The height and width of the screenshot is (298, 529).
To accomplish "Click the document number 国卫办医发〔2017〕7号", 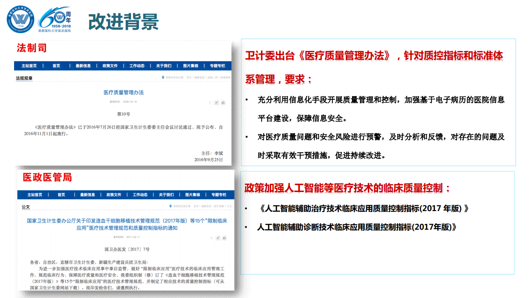I will point(127,250).
